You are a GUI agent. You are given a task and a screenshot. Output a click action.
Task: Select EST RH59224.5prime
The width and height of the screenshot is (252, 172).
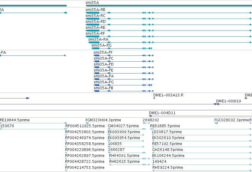(168, 168)
